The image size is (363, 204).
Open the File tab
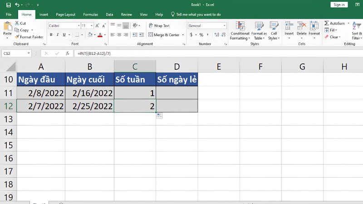pos(9,15)
